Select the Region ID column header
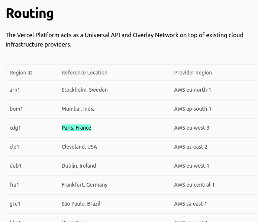The image size is (258, 222). click(21, 73)
